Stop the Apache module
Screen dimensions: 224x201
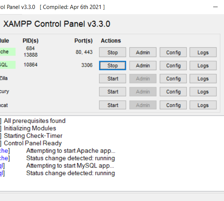(x=112, y=53)
